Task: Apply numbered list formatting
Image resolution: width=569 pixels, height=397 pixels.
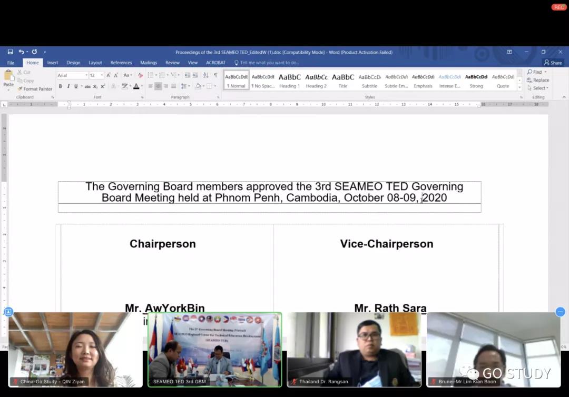Action: pyautogui.click(x=162, y=75)
